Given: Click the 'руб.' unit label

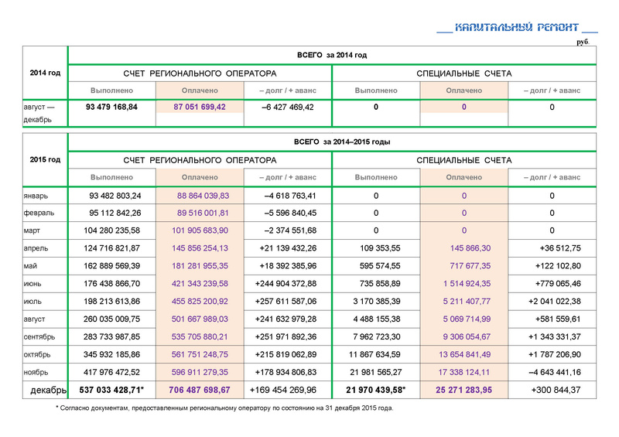Looking at the screenshot, I should click(x=583, y=42).
